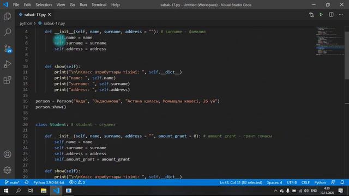The width and height of the screenshot is (349, 196).
Task: Run Python file with the play icon
Action: point(321,15)
